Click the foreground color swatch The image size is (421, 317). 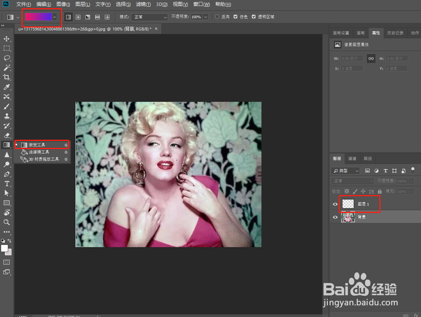click(4, 248)
